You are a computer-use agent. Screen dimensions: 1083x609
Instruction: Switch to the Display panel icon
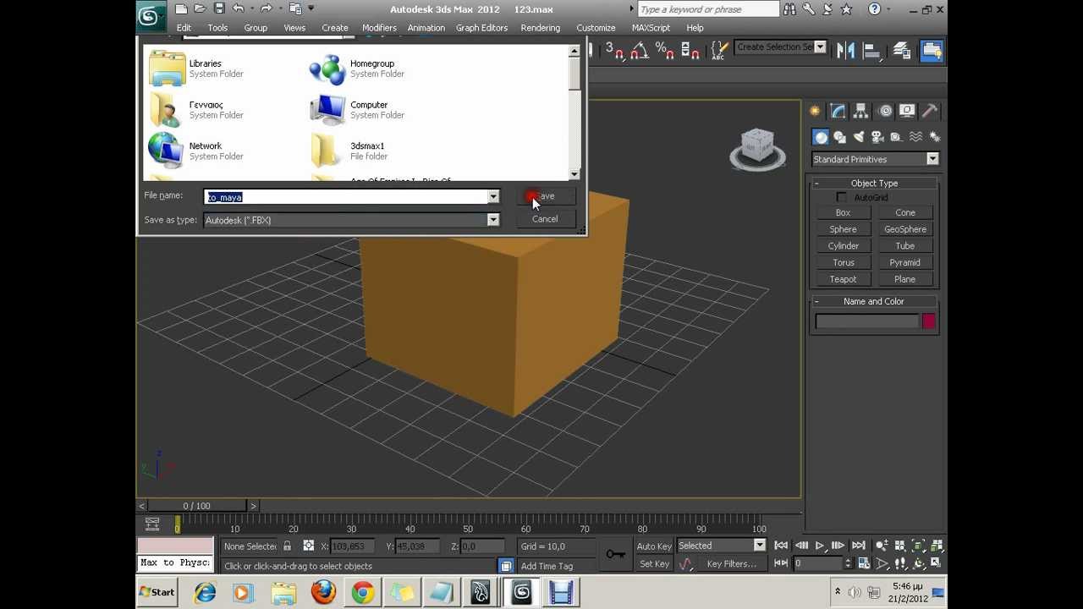[907, 111]
